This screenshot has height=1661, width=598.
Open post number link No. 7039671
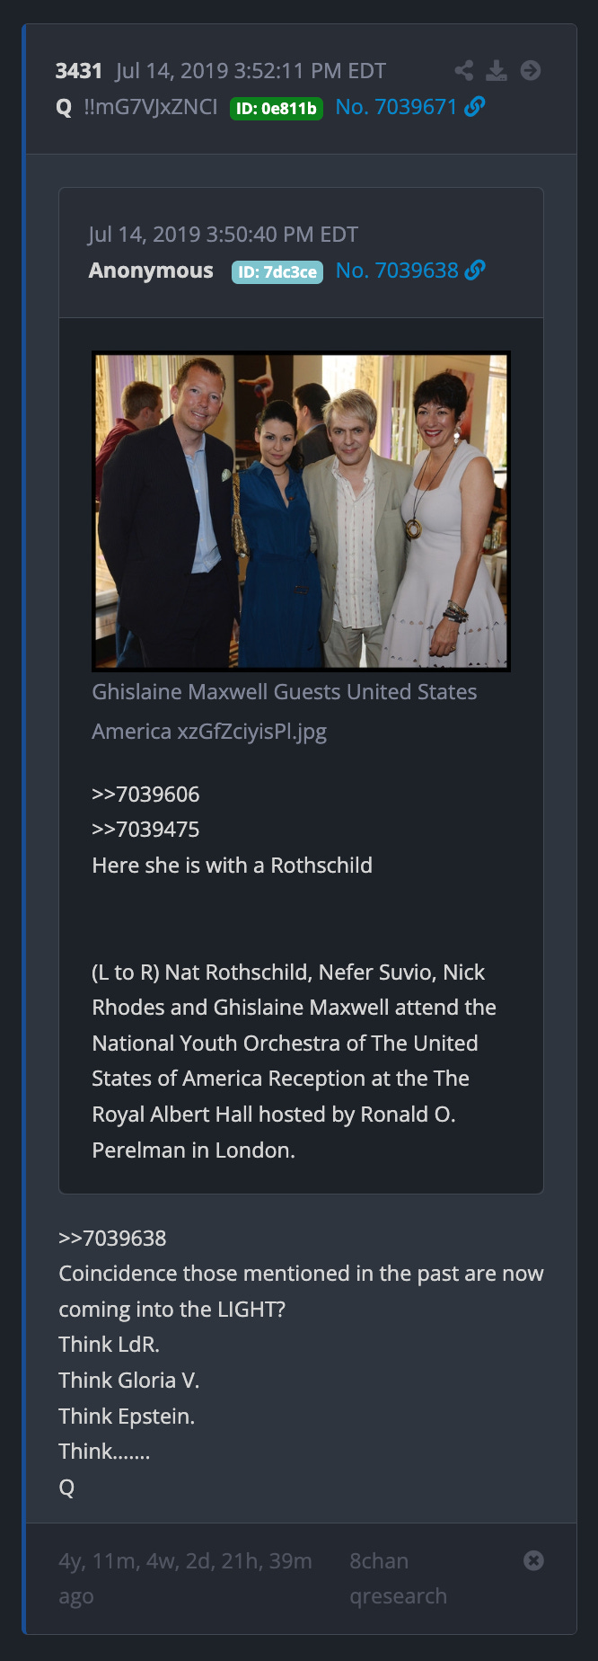click(x=396, y=107)
